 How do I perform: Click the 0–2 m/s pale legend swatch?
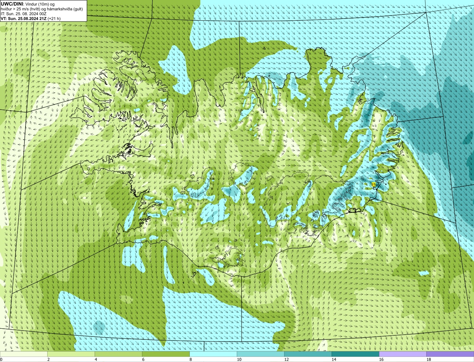click(x=24, y=354)
